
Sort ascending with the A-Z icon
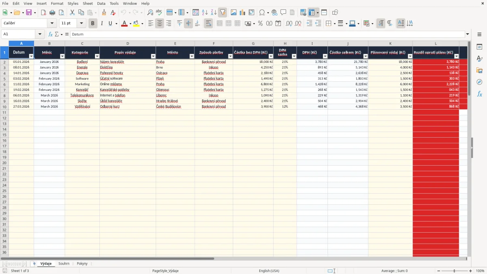tap(205, 13)
